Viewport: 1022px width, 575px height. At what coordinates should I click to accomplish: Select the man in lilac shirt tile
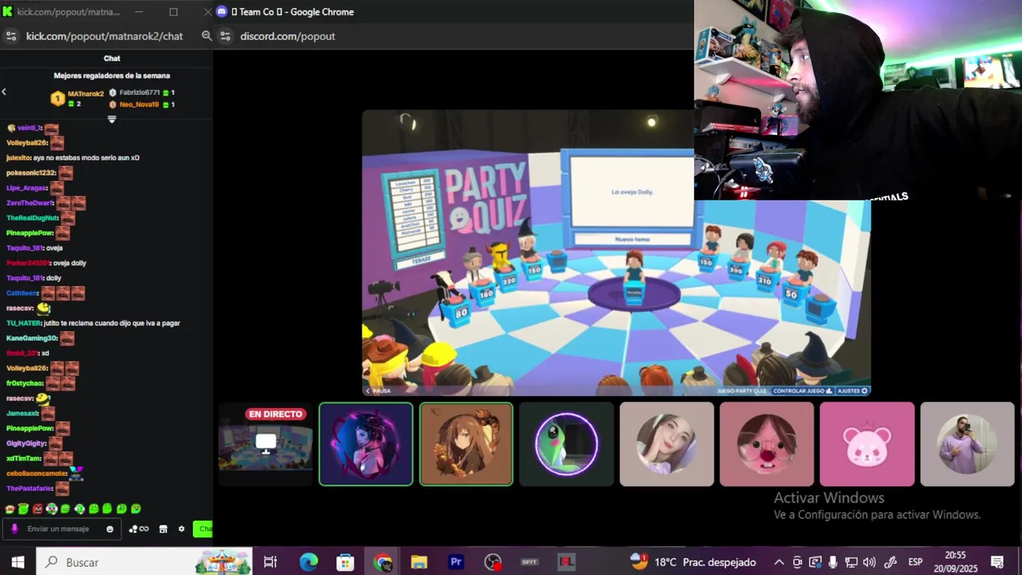point(967,444)
